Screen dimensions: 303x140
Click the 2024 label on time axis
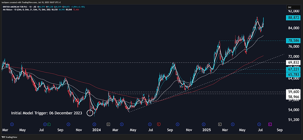(x=96, y=130)
